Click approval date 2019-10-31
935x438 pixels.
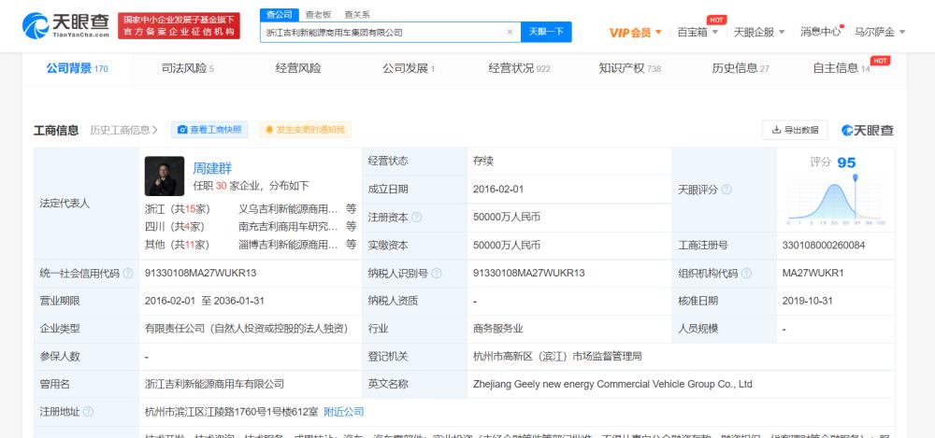pos(808,301)
